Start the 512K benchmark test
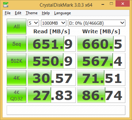 point(16,61)
